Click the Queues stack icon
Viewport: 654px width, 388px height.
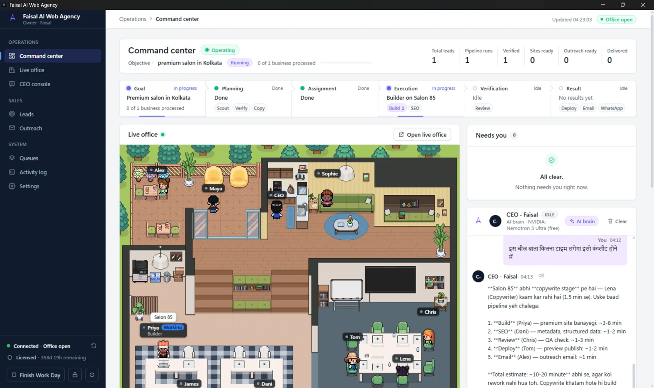pos(12,158)
